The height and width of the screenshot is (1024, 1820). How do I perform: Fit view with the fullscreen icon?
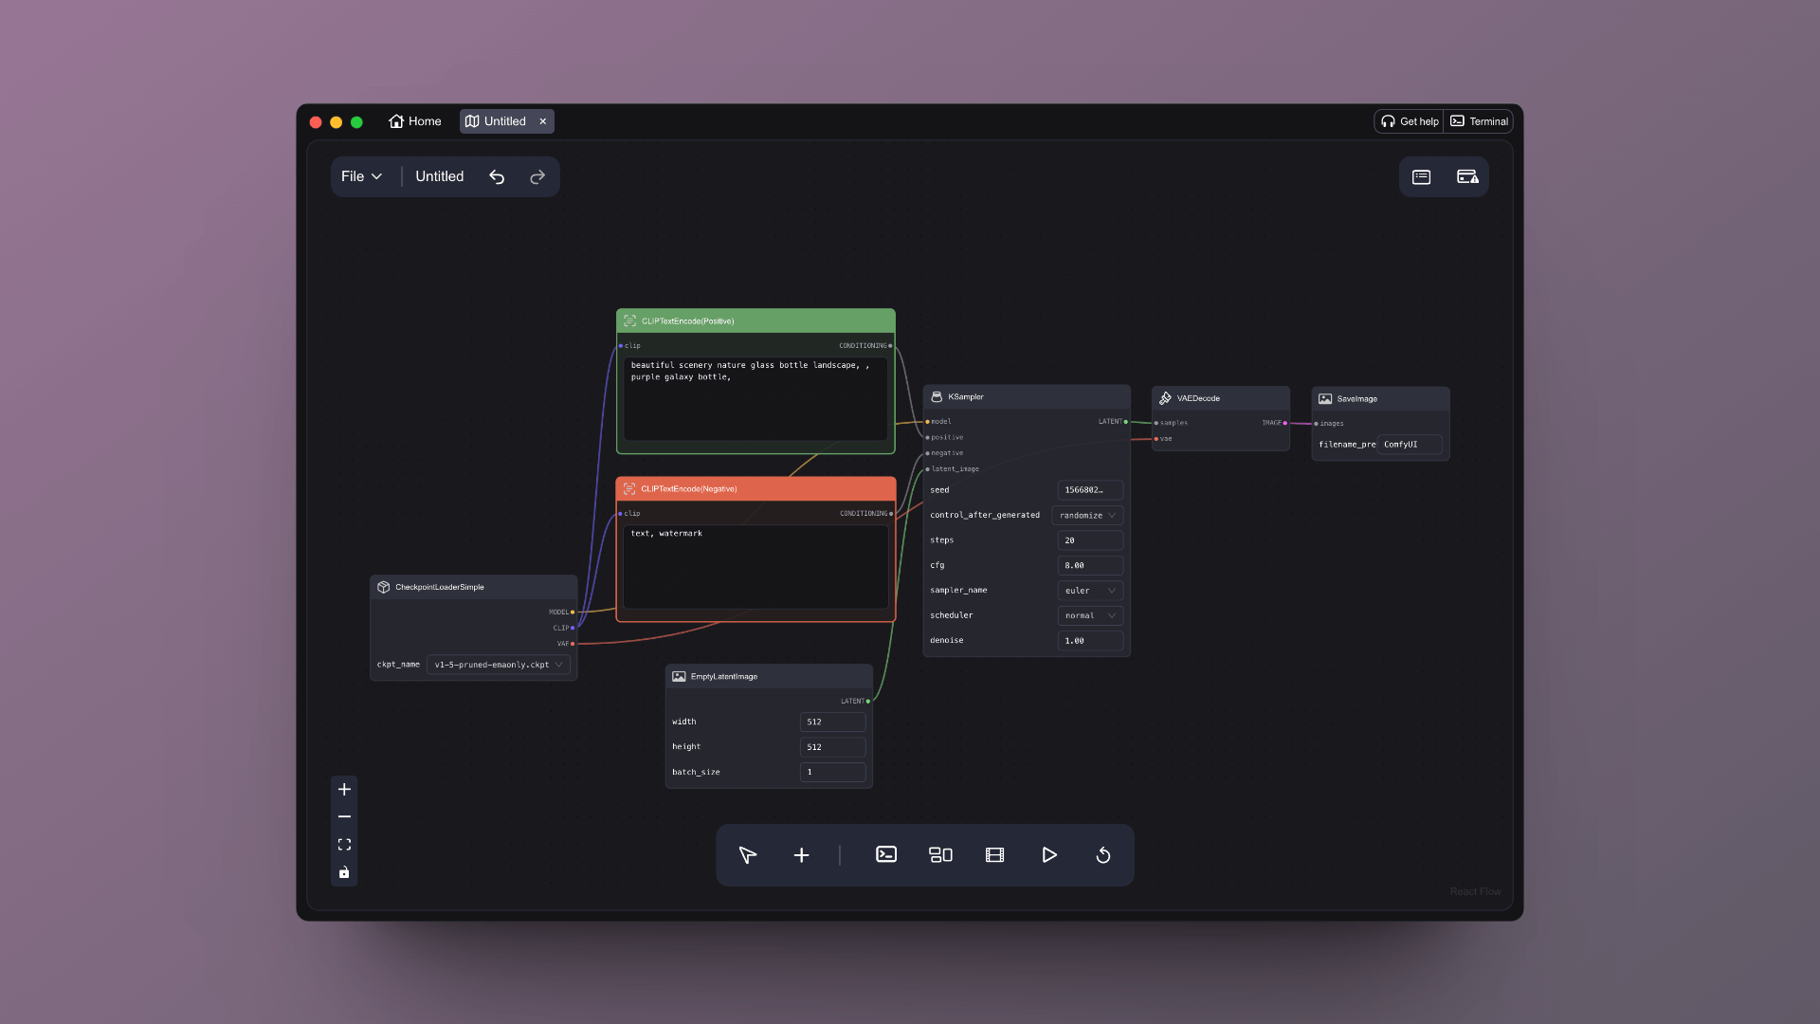[344, 845]
